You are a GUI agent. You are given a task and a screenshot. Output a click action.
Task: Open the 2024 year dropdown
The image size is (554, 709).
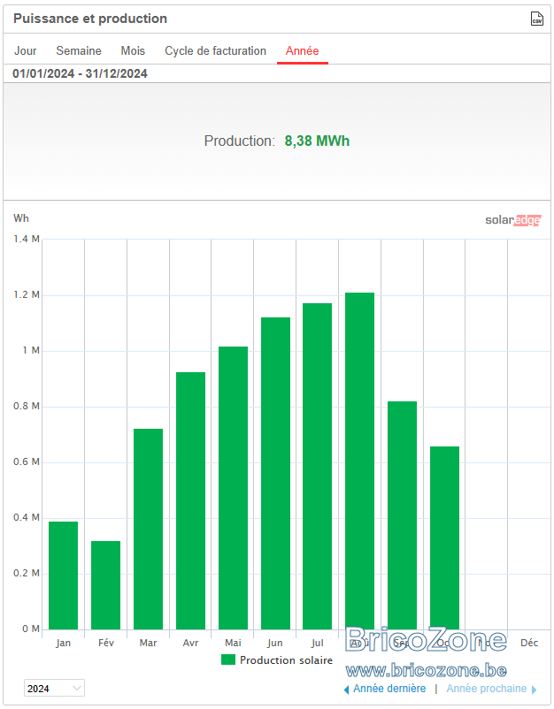pyautogui.click(x=54, y=688)
